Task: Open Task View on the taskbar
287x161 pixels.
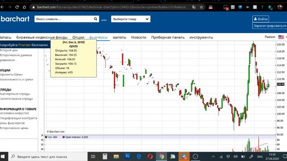Action: tap(93, 157)
